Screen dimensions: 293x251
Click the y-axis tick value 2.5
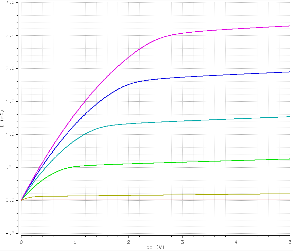(10, 35)
